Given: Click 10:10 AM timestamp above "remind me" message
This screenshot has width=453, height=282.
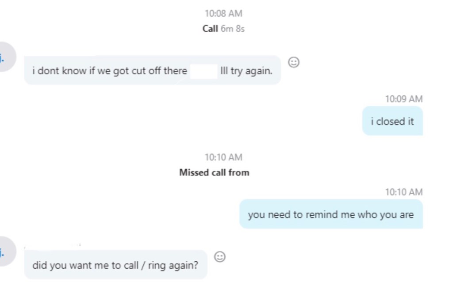Looking at the screenshot, I should point(403,192).
